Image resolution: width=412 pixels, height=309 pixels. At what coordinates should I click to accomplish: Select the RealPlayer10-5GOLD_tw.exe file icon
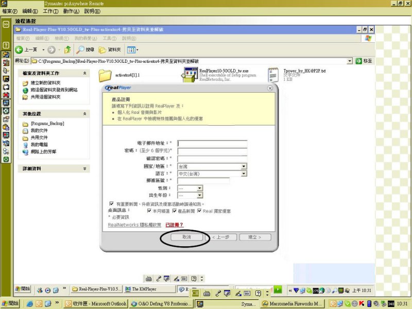tap(190, 75)
